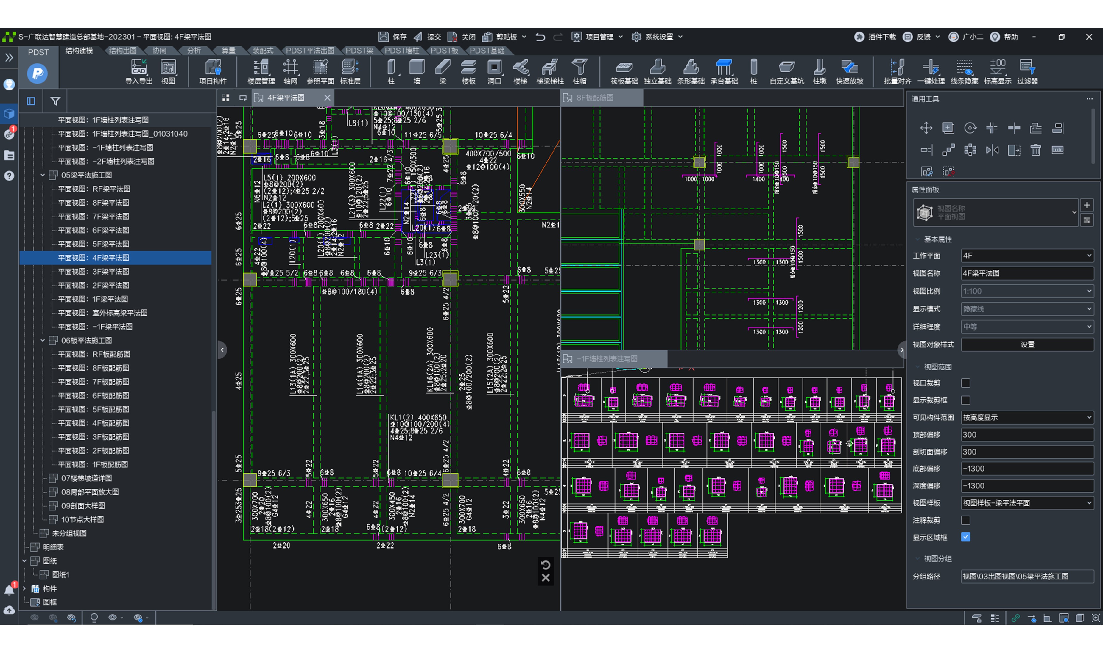Click the 保存 save button

(393, 37)
